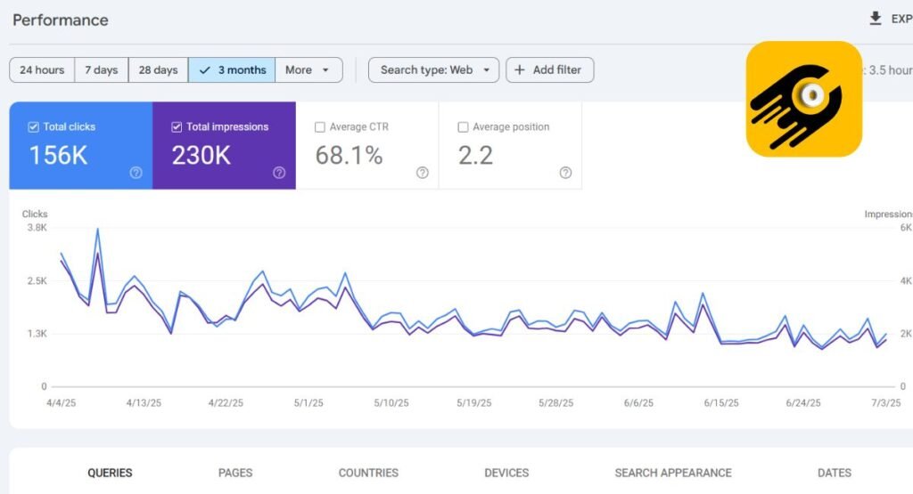This screenshot has height=494, width=913.
Task: Click help icon on Total impressions card
Action: [x=279, y=173]
